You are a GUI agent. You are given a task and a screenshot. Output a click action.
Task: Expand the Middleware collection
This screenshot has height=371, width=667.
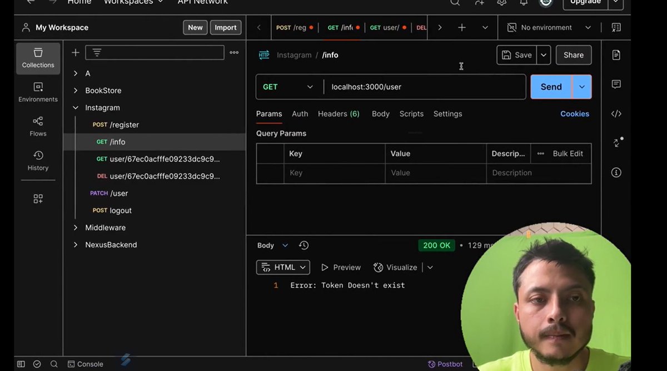(76, 227)
